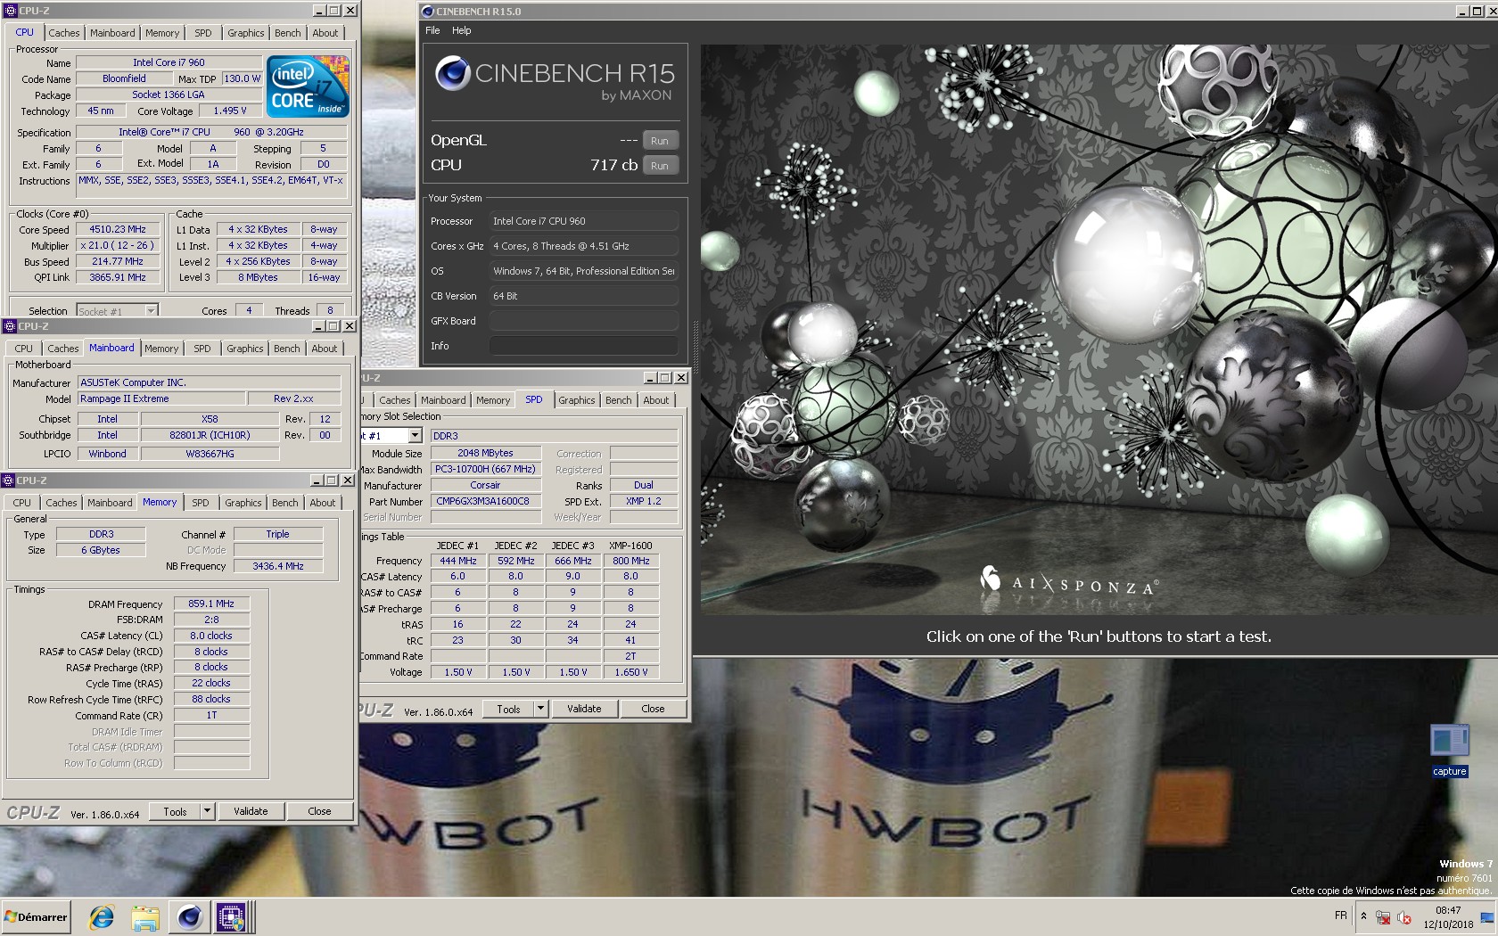Image resolution: width=1498 pixels, height=936 pixels.
Task: Open Windows Explorer folder in taskbar
Action: coord(145,916)
